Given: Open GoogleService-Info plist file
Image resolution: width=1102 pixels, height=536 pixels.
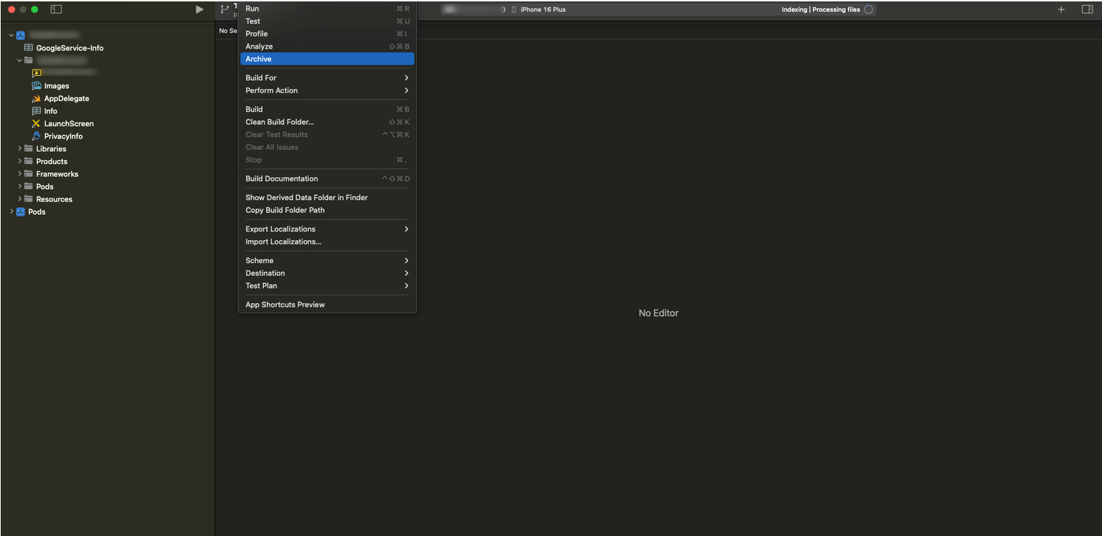Looking at the screenshot, I should (69, 48).
